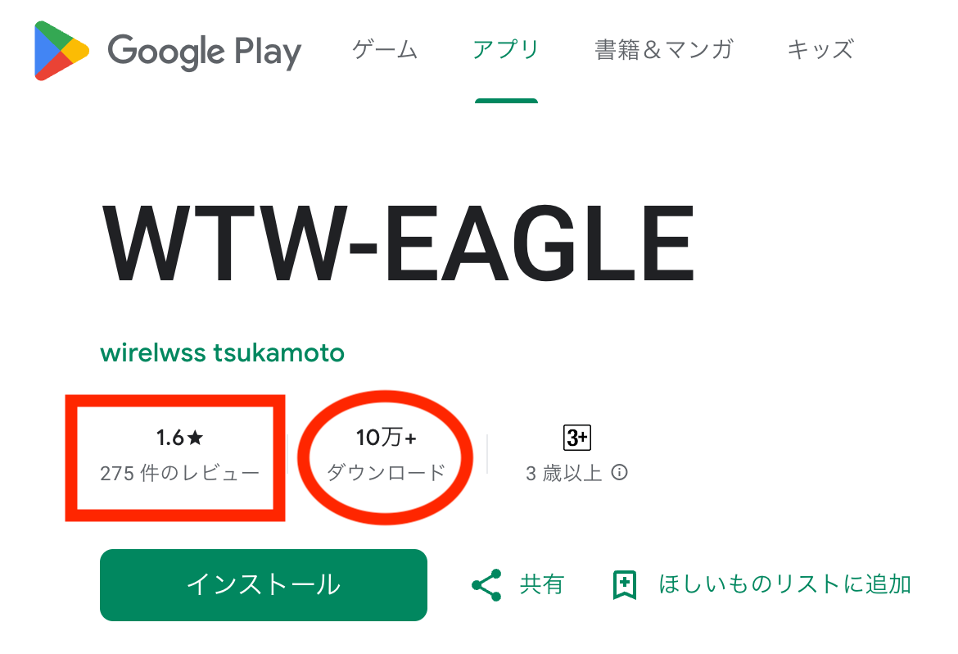The height and width of the screenshot is (654, 958).
Task: Click the ほしいものリストに追加 text
Action: point(784,584)
